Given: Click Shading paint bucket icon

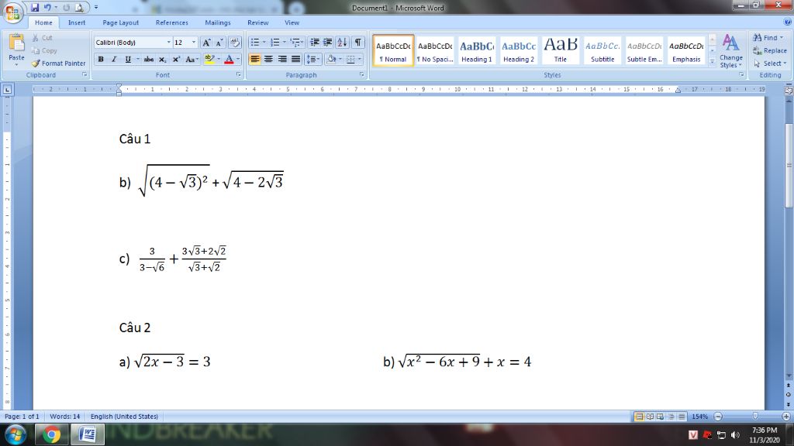Looking at the screenshot, I should 331,59.
